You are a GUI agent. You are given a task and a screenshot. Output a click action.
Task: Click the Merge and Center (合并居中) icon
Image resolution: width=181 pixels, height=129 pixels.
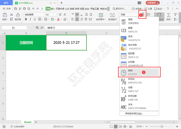pos(101,15)
